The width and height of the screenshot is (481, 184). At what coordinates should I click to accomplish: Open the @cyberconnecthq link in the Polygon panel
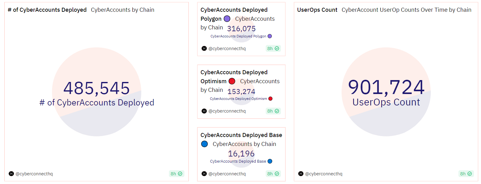click(227, 48)
